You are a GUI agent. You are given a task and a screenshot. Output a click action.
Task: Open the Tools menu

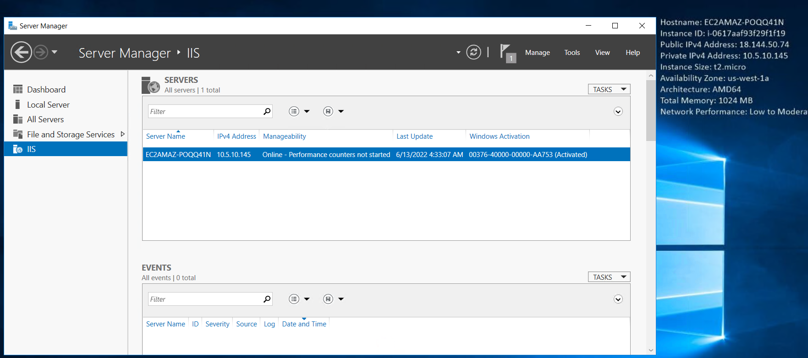[572, 53]
